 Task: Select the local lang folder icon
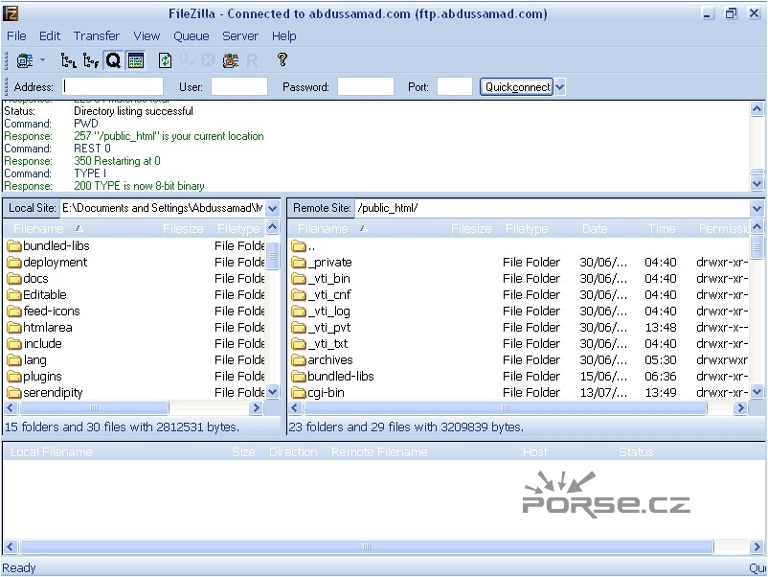pos(14,360)
